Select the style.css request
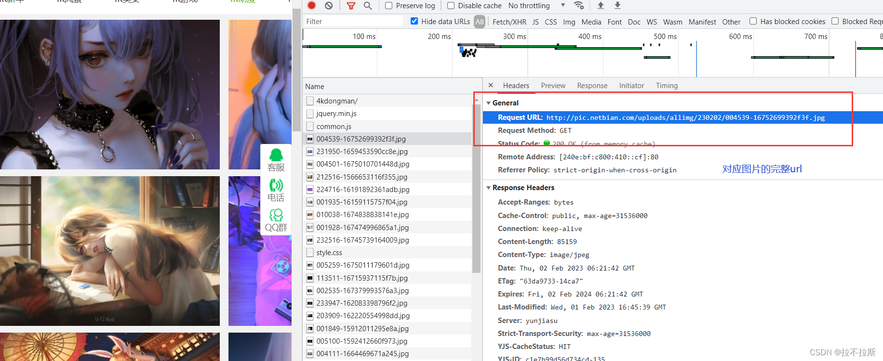This screenshot has height=361, width=883. pyautogui.click(x=387, y=252)
